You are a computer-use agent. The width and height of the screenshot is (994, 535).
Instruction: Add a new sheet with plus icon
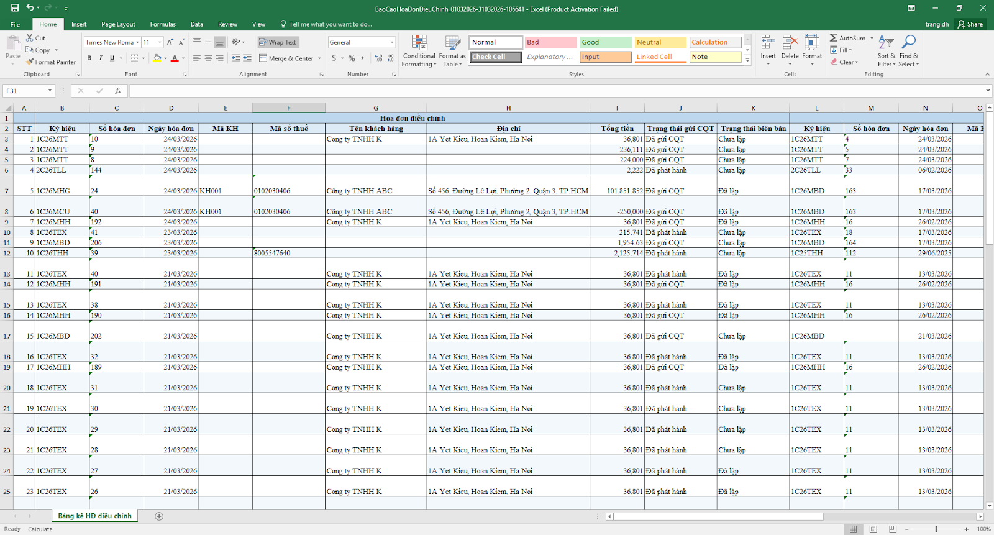(x=159, y=516)
